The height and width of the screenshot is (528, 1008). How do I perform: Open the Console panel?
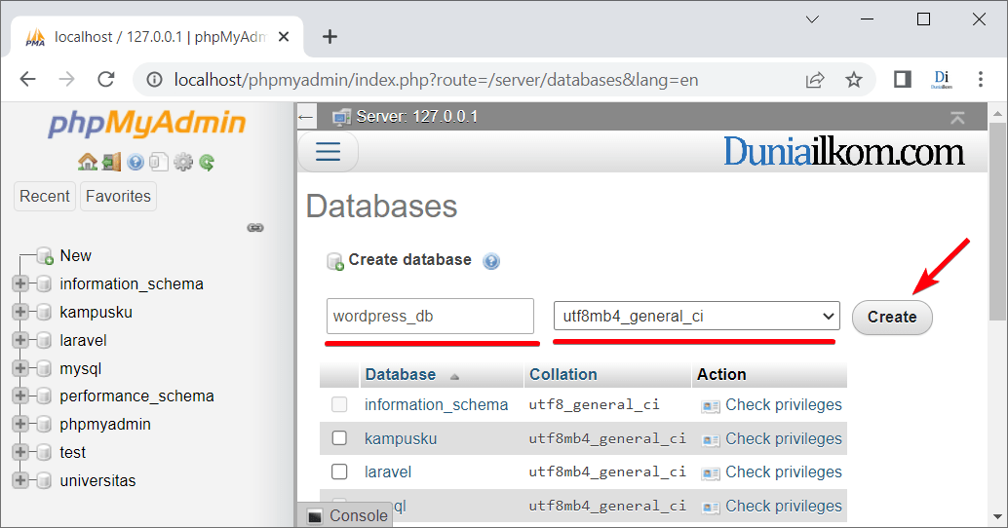point(347,515)
